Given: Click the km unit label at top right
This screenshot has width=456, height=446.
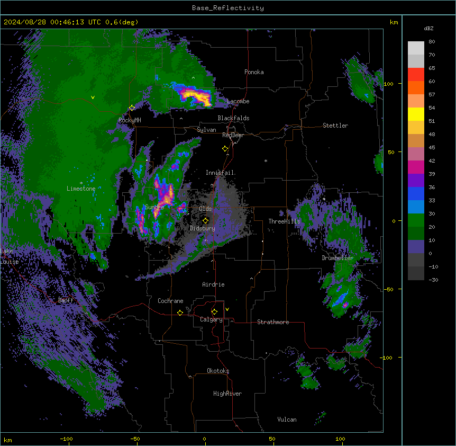Looking at the screenshot, I should (x=394, y=22).
